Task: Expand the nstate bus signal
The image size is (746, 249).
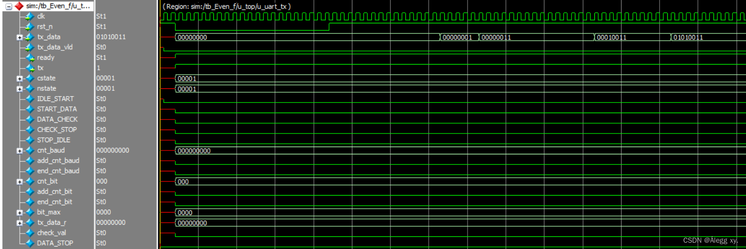Action: [19, 89]
